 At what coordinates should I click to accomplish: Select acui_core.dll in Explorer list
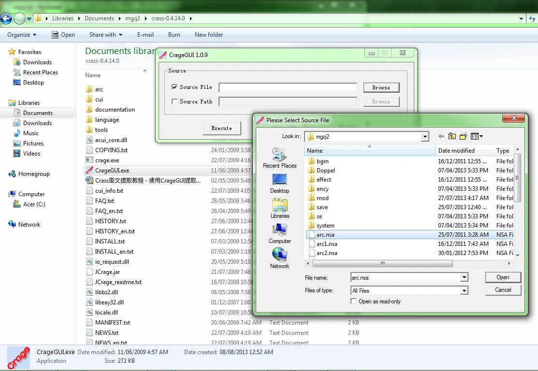[111, 140]
